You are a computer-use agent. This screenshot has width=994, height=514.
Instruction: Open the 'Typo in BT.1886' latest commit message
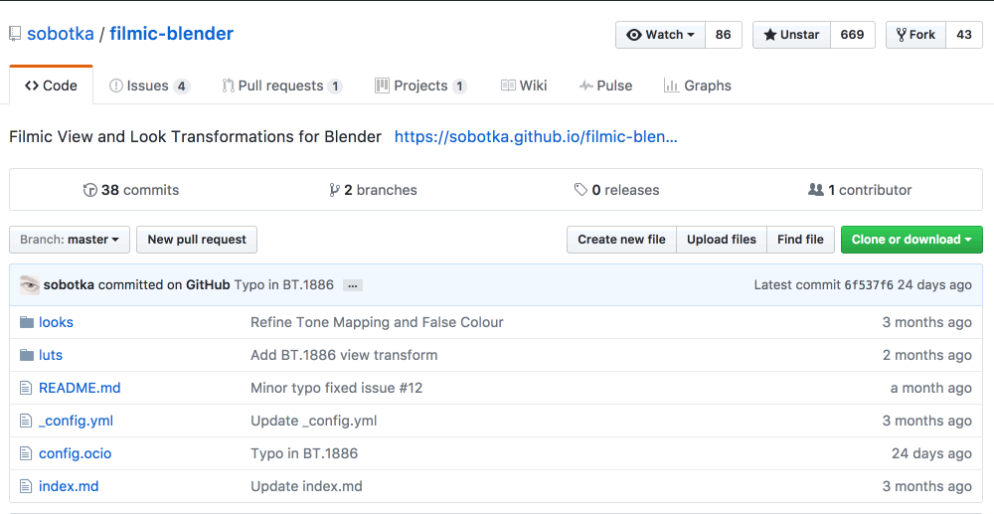click(x=284, y=285)
